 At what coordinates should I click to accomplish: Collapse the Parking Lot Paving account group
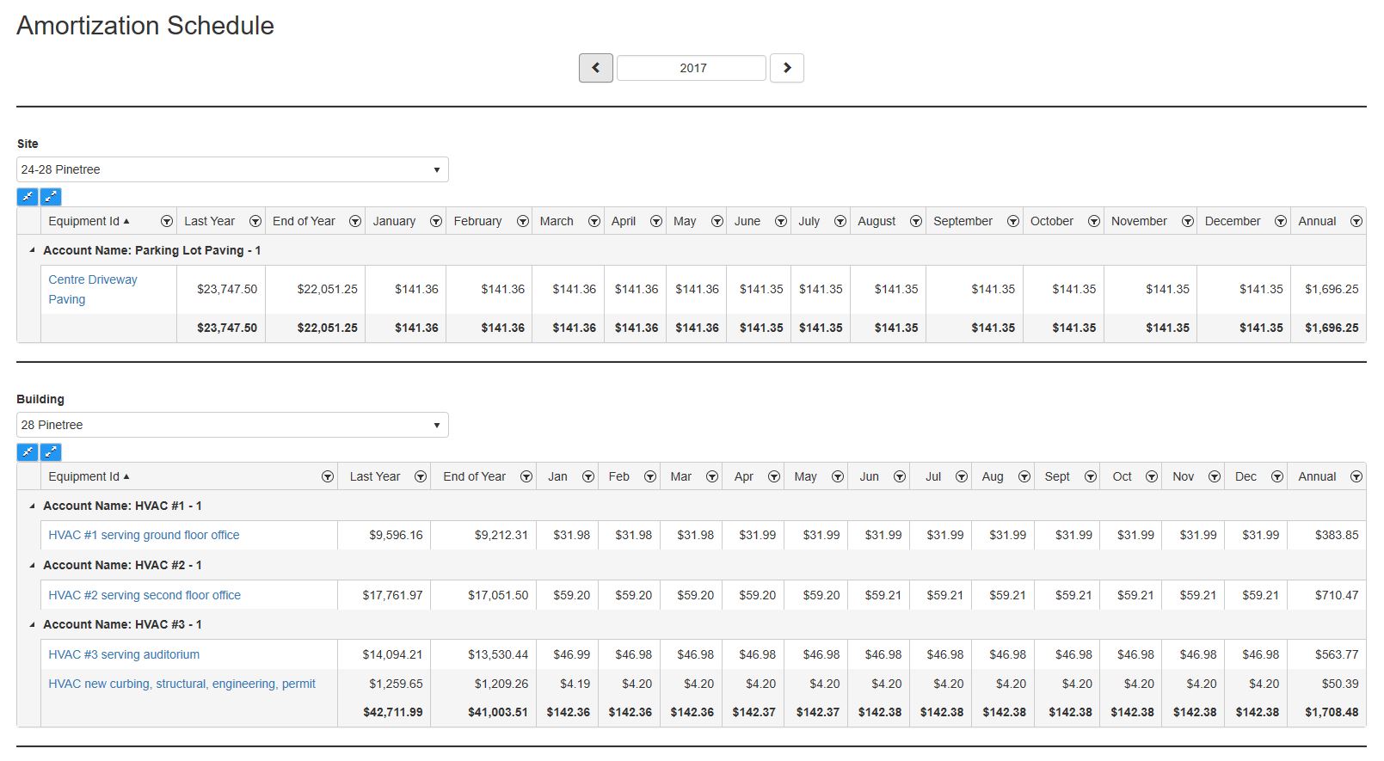point(33,250)
